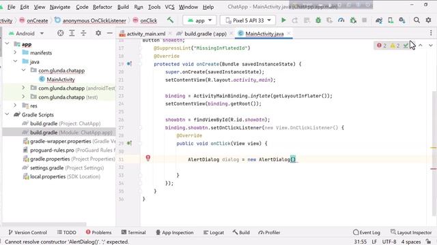Collapse the app module node

(8, 44)
